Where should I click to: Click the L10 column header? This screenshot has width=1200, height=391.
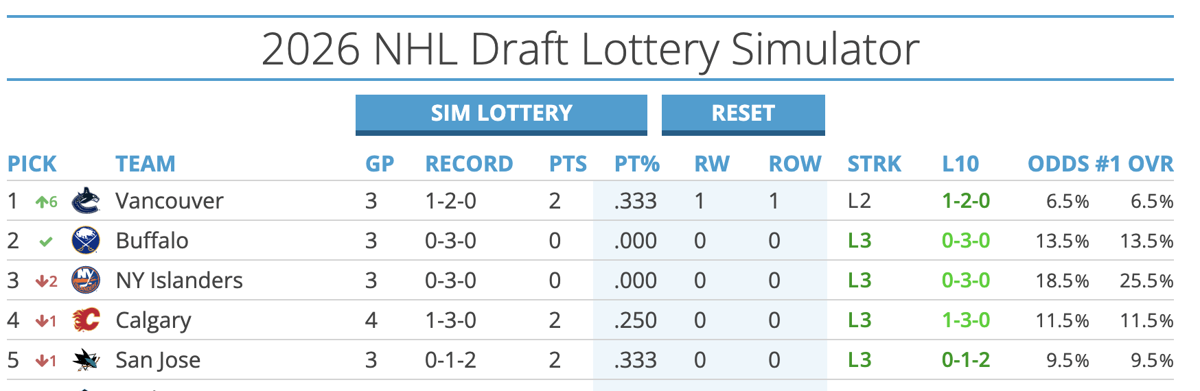tap(960, 164)
